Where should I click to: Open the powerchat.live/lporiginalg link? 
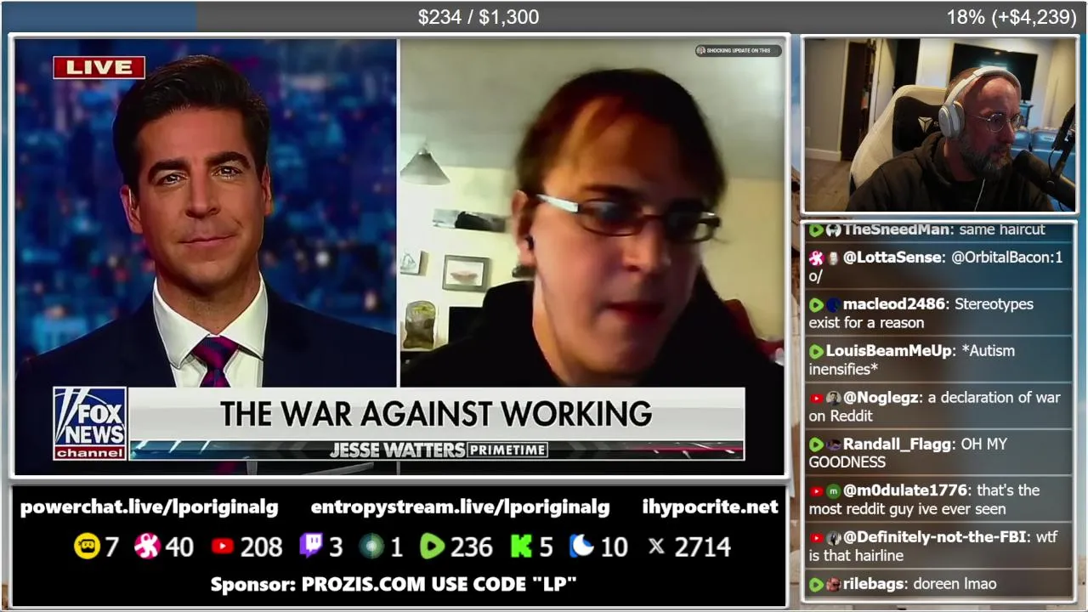click(x=149, y=507)
